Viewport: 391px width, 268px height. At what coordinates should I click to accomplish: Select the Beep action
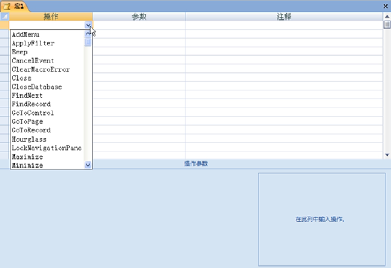coord(19,52)
